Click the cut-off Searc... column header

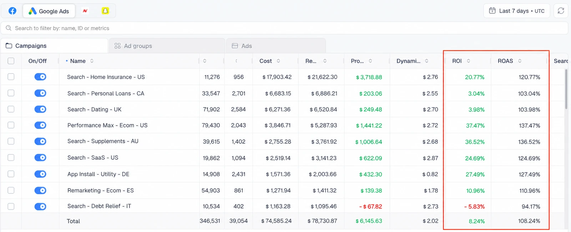(x=561, y=61)
